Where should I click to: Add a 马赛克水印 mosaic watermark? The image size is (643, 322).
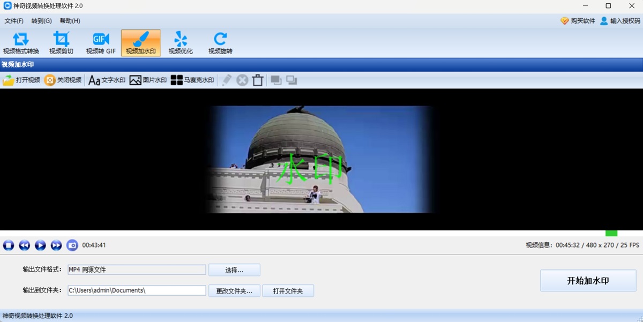[192, 80]
